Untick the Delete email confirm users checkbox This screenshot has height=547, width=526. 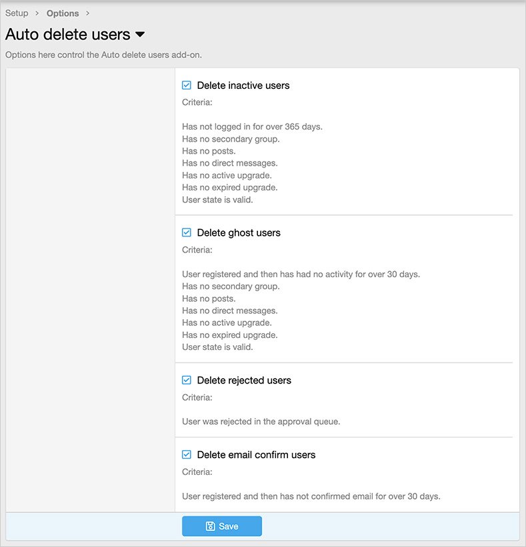pos(187,454)
